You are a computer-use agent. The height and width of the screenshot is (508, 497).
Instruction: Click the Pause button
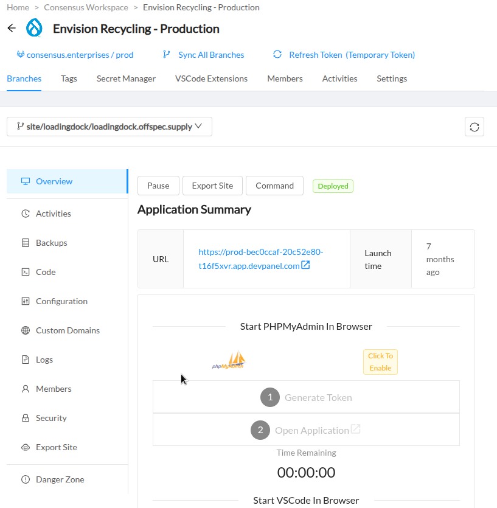[x=158, y=186]
